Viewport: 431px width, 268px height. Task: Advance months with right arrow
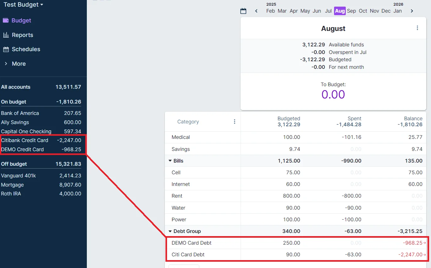pos(412,11)
